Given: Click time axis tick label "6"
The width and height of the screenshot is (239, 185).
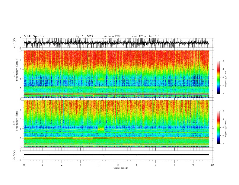Looking at the screenshot, I should tap(137, 165).
